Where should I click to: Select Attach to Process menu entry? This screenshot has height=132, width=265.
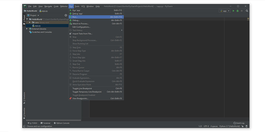point(96,23)
